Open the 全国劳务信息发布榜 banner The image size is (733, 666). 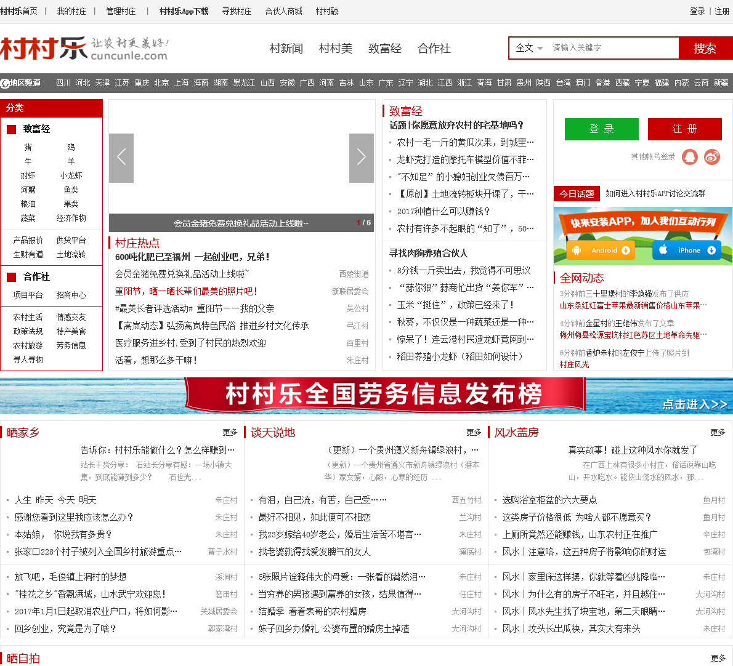[x=366, y=396]
